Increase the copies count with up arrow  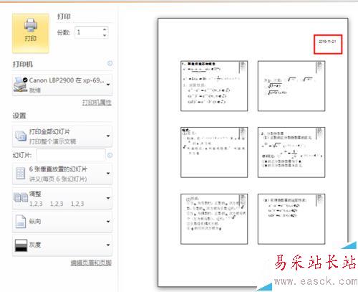[x=105, y=29]
